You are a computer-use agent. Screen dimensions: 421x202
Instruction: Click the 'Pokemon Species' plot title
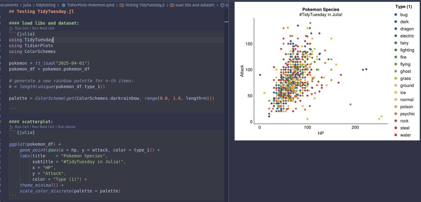(321, 9)
